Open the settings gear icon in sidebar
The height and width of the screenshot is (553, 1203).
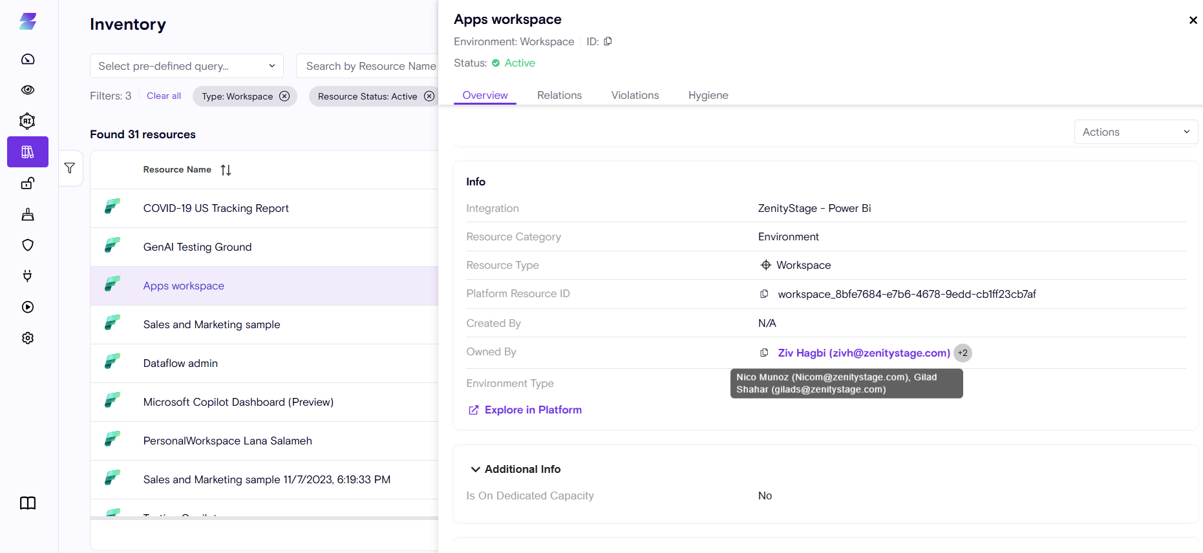(x=28, y=338)
